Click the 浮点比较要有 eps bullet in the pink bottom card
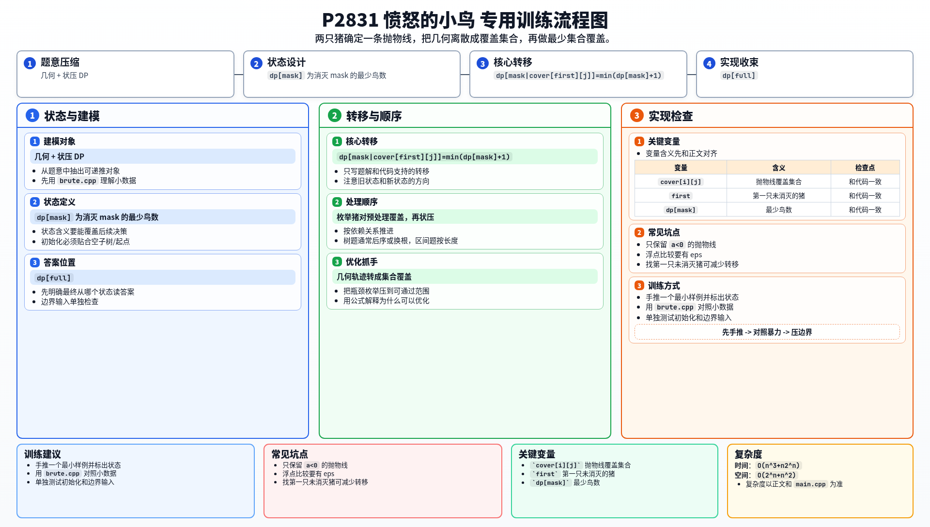 tap(309, 474)
